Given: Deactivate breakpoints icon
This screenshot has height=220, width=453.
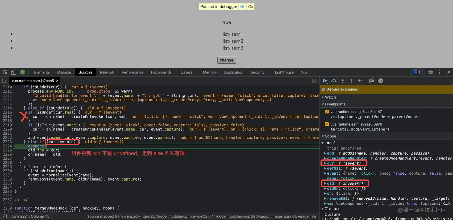Looking at the screenshot, I should 371,81.
